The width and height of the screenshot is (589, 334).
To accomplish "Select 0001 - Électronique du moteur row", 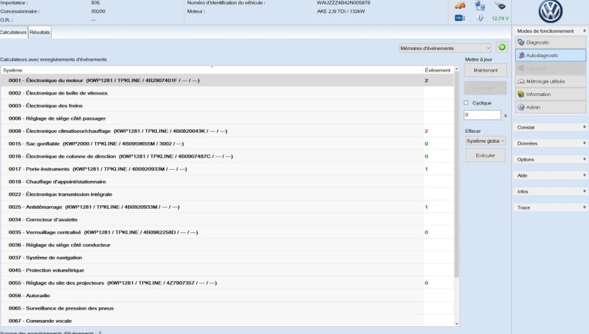I will coord(227,80).
